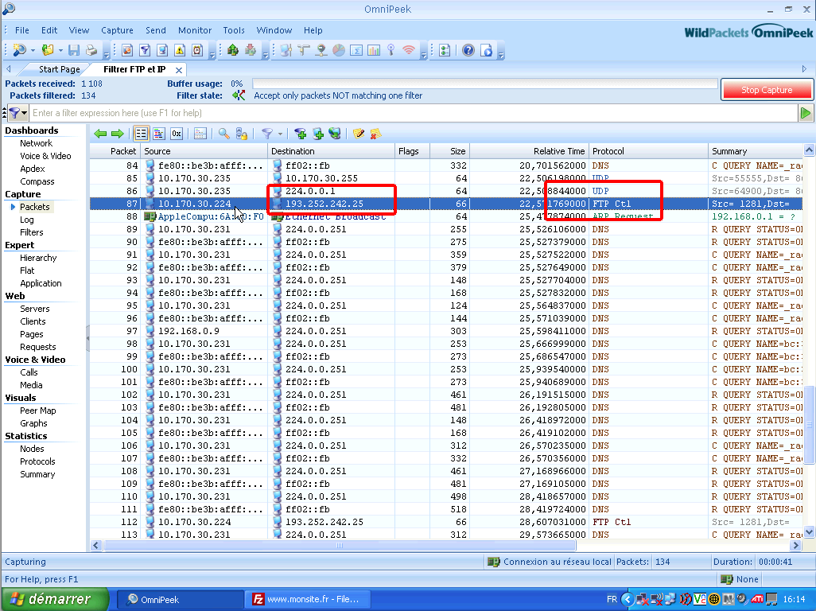The width and height of the screenshot is (816, 611).
Task: Go to previous packet with green left arrow
Action: tap(100, 134)
